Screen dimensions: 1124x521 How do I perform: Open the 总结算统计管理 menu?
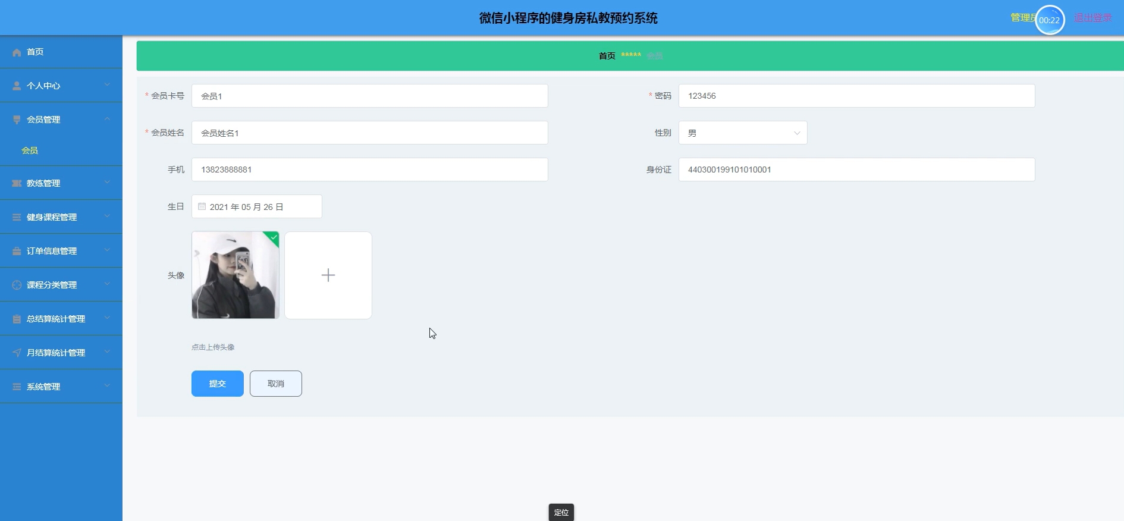(56, 319)
